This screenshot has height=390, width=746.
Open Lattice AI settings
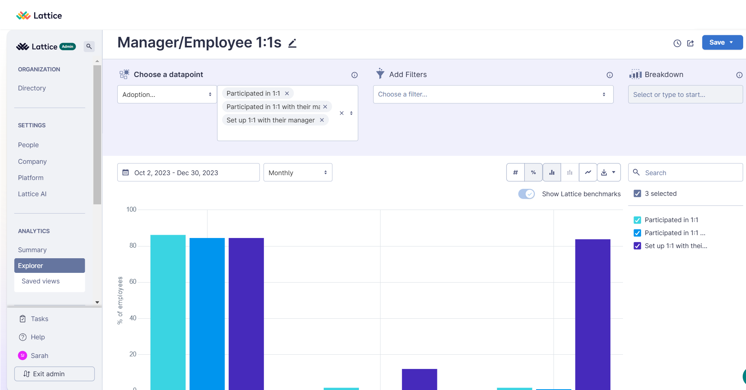(x=32, y=194)
